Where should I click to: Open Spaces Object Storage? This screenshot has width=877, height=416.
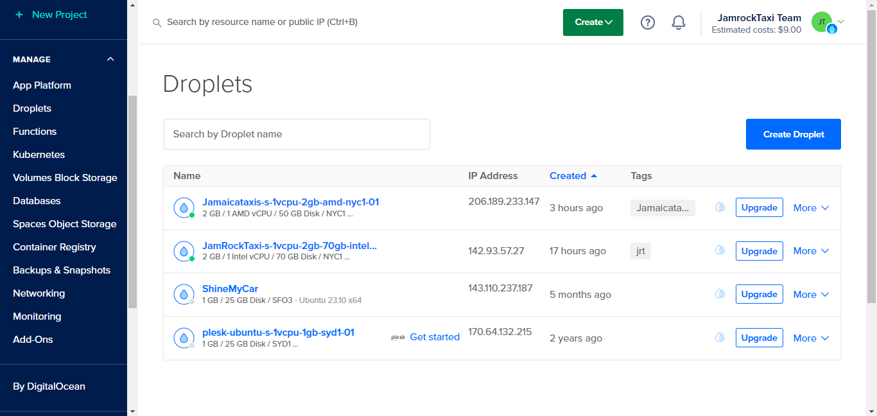(x=65, y=224)
